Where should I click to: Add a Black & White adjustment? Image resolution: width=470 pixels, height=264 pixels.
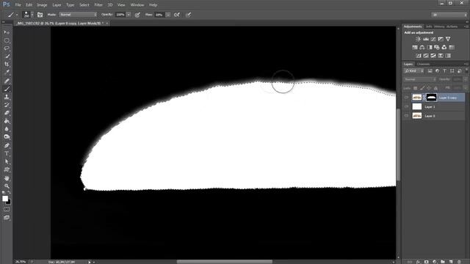click(430, 47)
